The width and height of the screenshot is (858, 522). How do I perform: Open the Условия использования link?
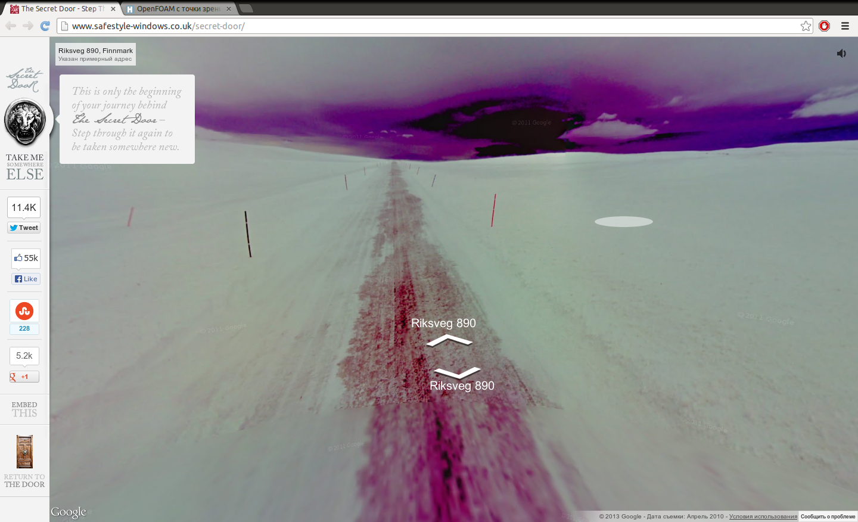[763, 517]
